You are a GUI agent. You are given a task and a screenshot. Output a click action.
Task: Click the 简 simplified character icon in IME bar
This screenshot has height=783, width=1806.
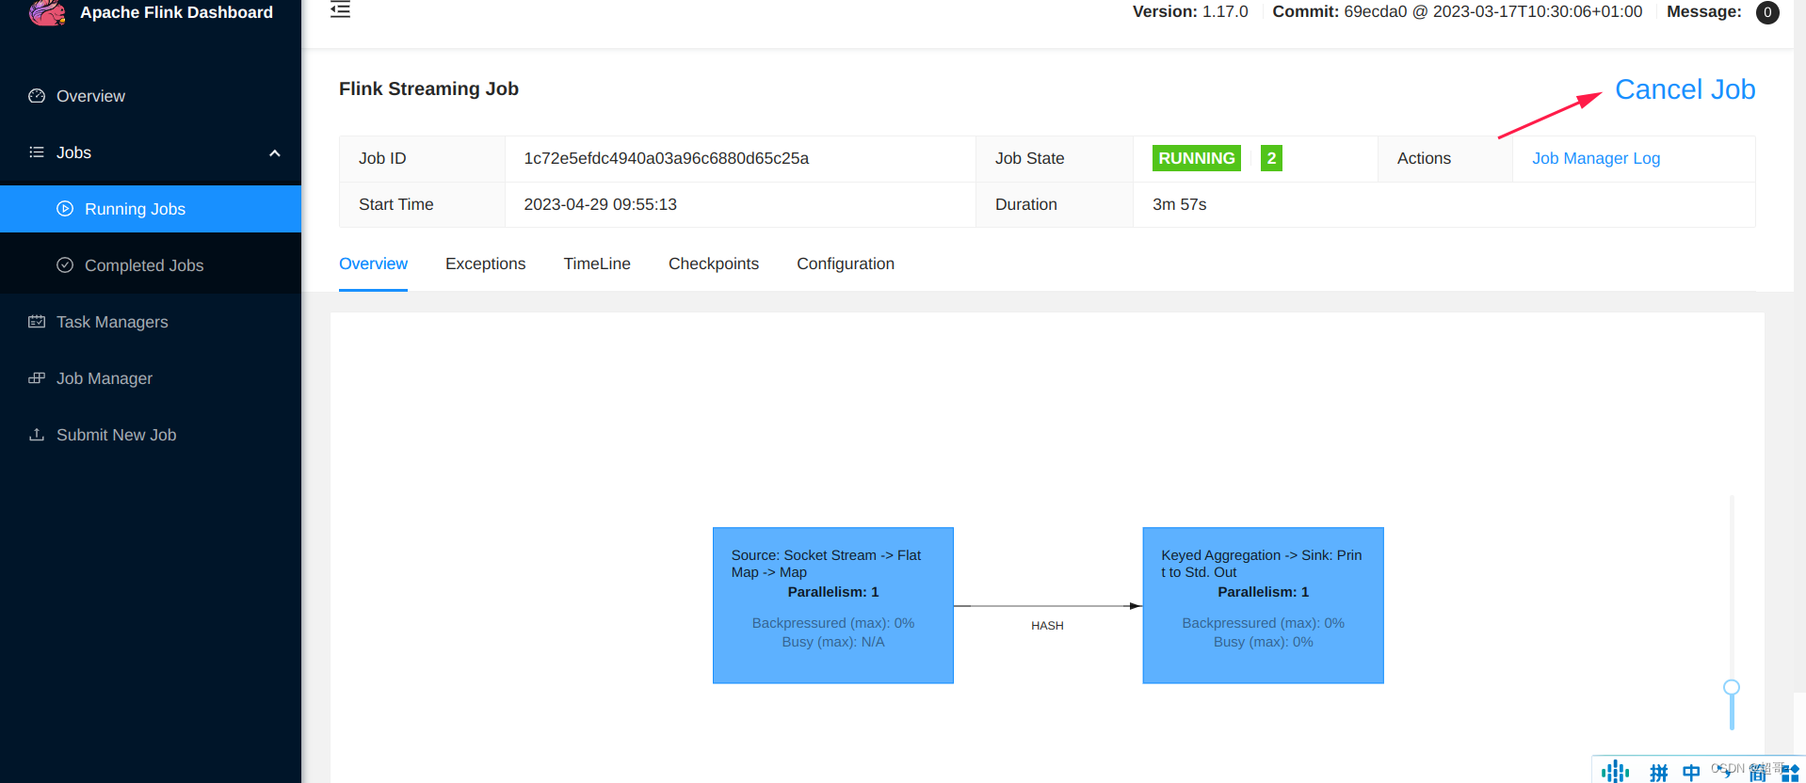pos(1757,773)
